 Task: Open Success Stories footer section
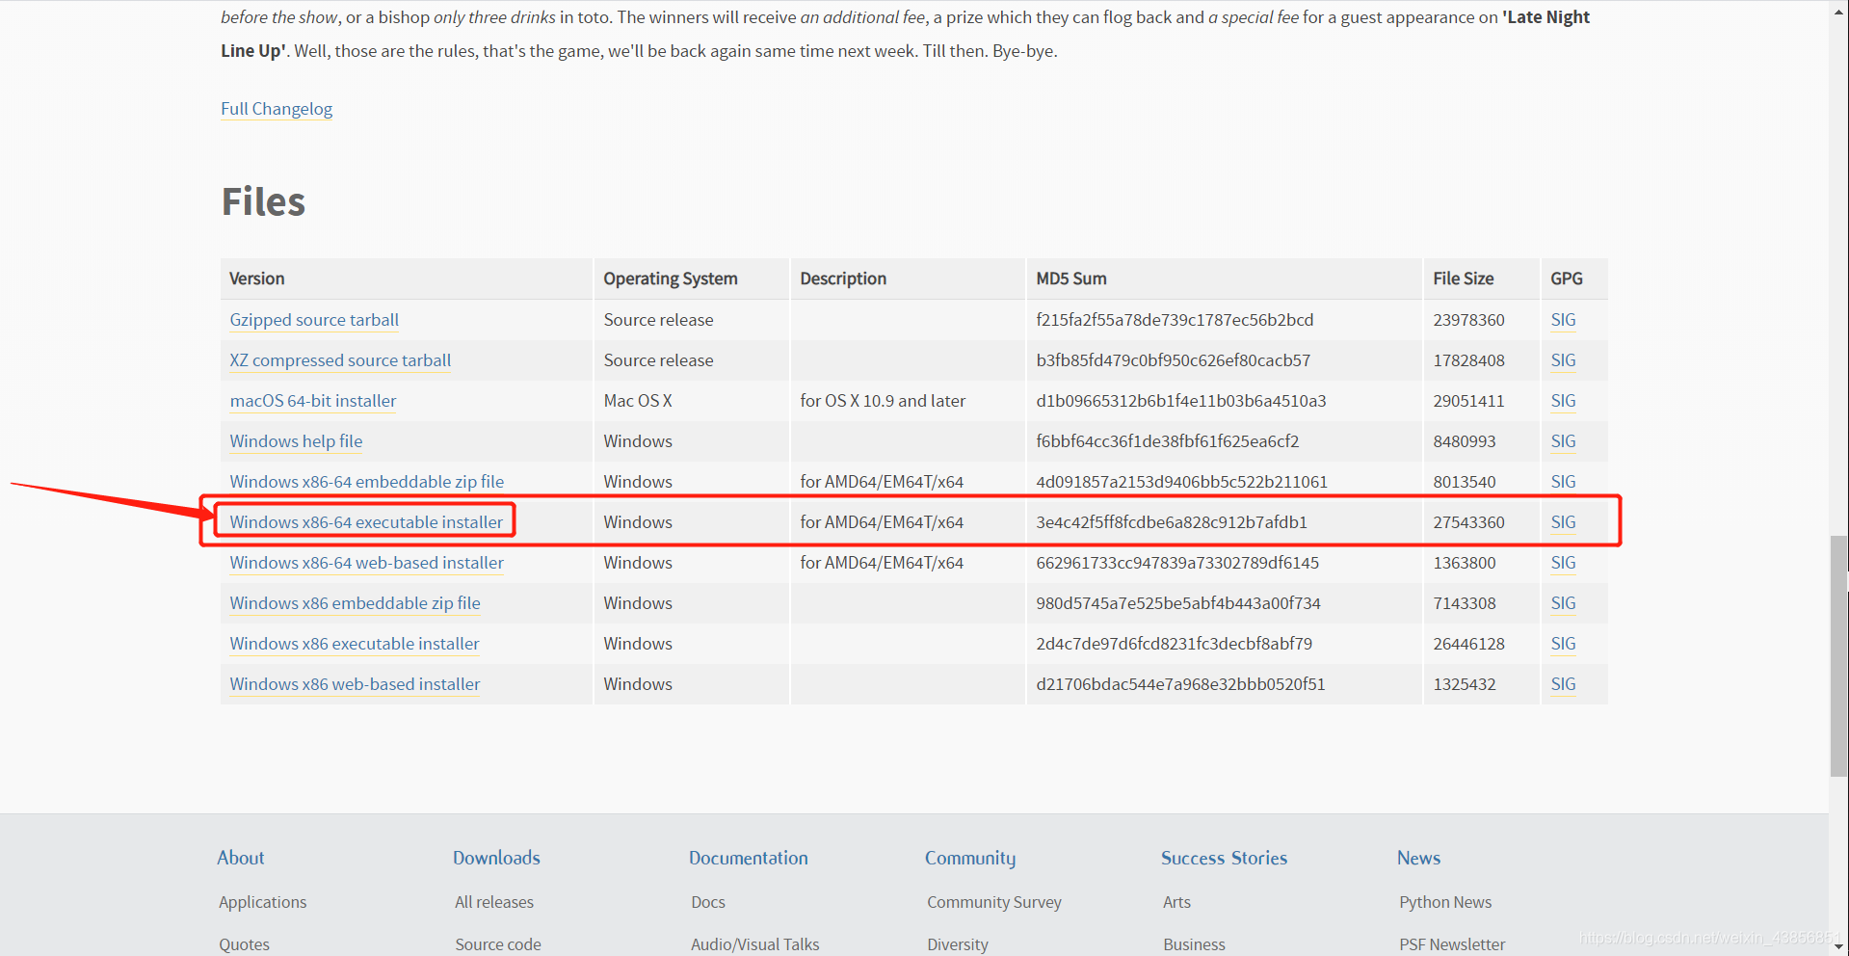pos(1224,858)
